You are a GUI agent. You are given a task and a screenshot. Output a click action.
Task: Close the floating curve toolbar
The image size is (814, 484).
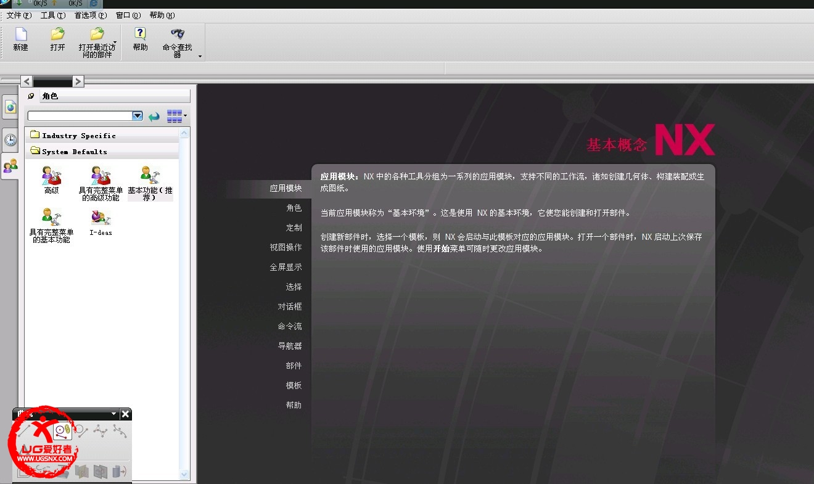click(x=125, y=414)
